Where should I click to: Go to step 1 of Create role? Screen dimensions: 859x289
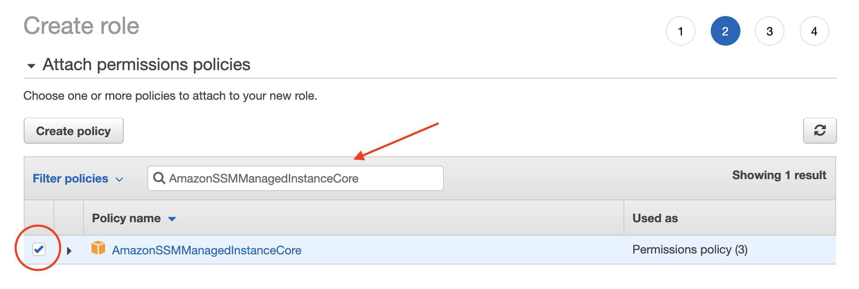pos(681,31)
